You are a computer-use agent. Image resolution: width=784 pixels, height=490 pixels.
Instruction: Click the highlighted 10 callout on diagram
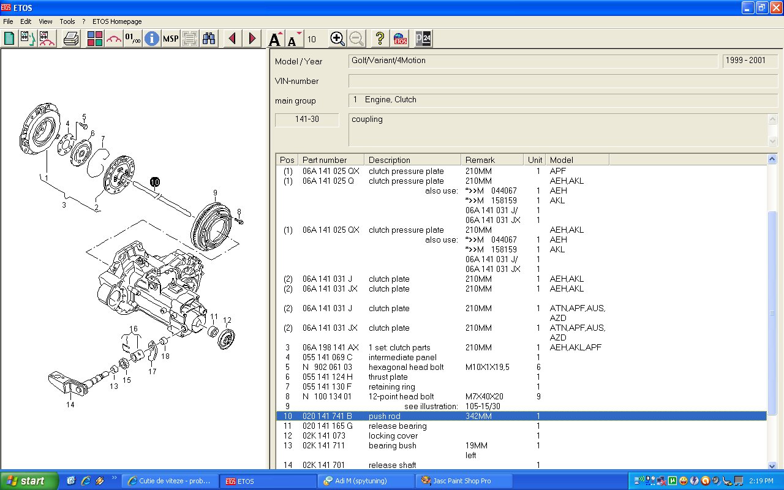pyautogui.click(x=154, y=182)
